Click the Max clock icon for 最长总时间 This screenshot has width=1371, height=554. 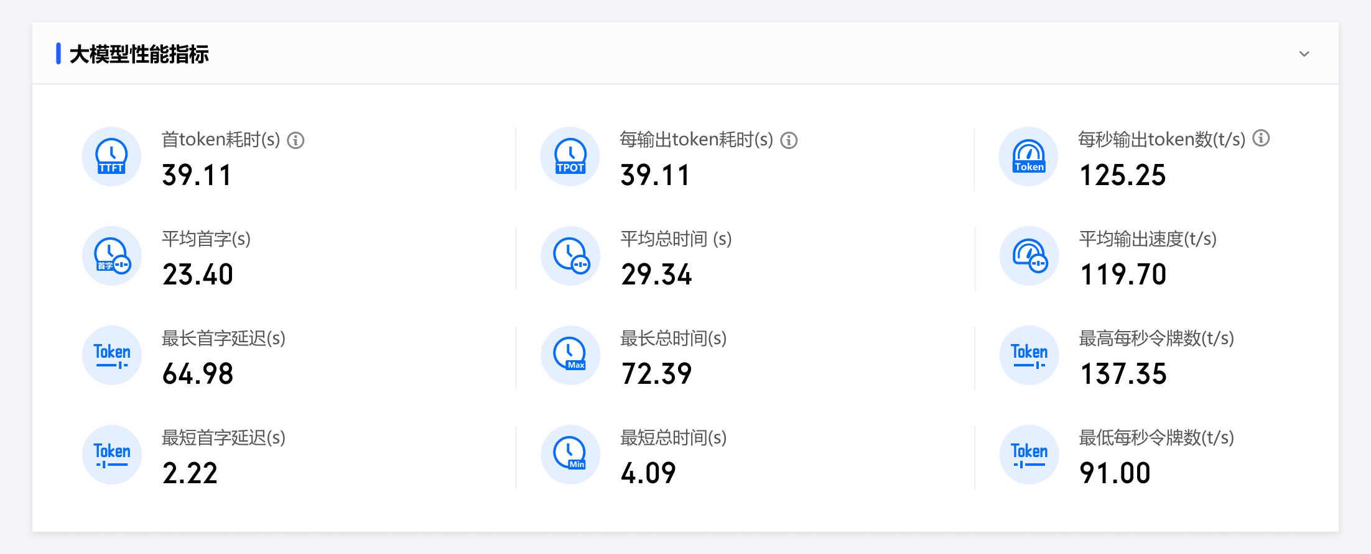tap(570, 355)
